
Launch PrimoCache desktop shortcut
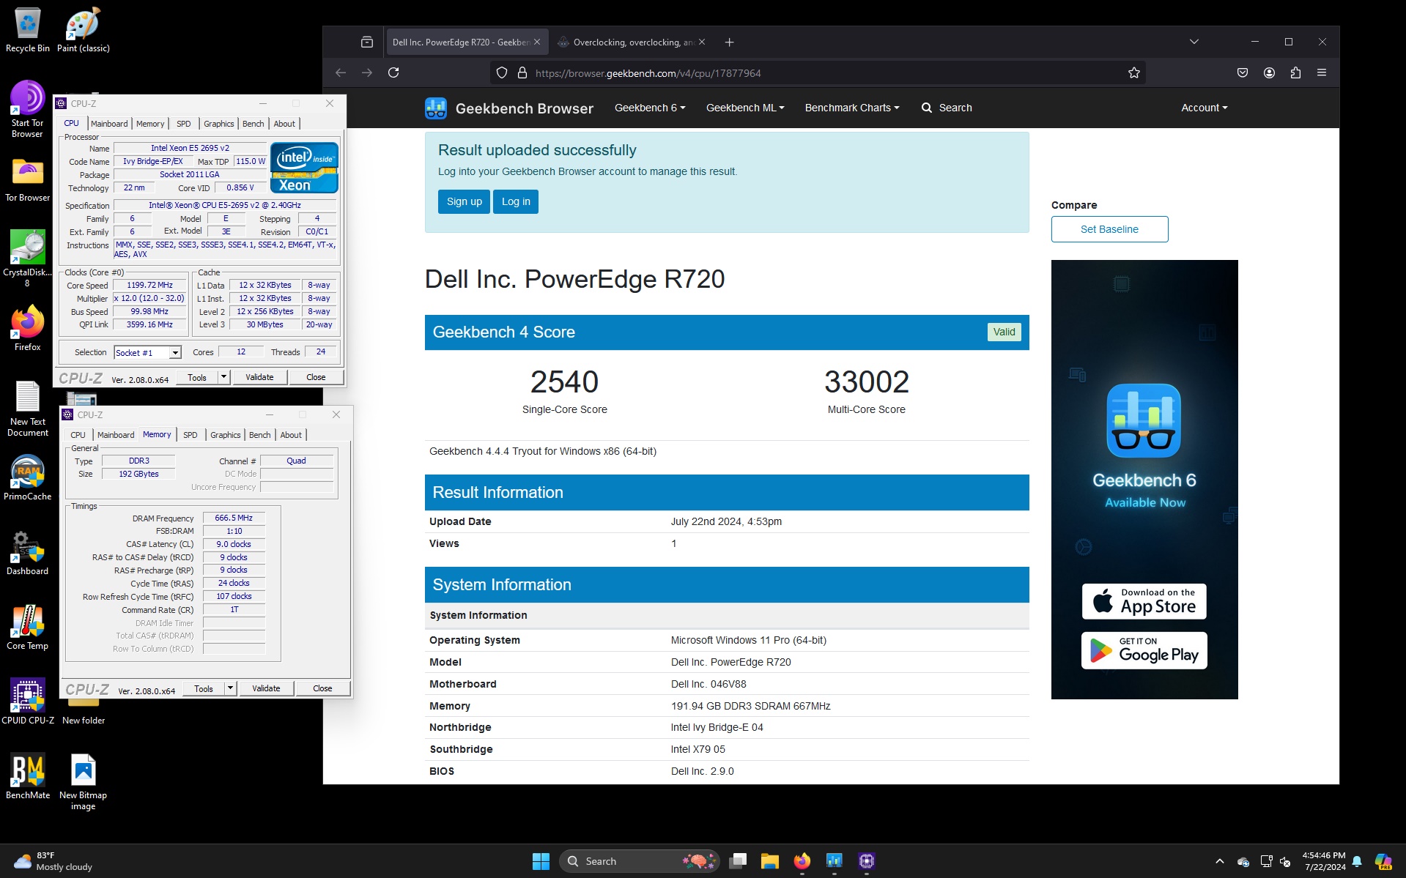[x=28, y=478]
